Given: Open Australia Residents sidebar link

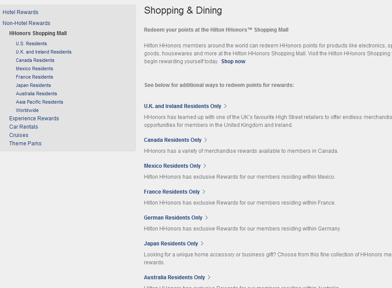Looking at the screenshot, I should 36,94.
